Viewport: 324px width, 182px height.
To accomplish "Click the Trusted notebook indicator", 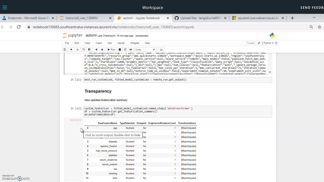I will 251,43.
